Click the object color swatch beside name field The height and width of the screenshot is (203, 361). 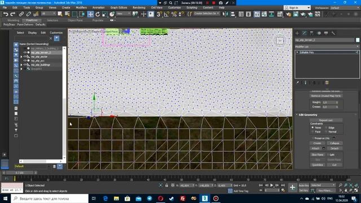[x=358, y=40]
